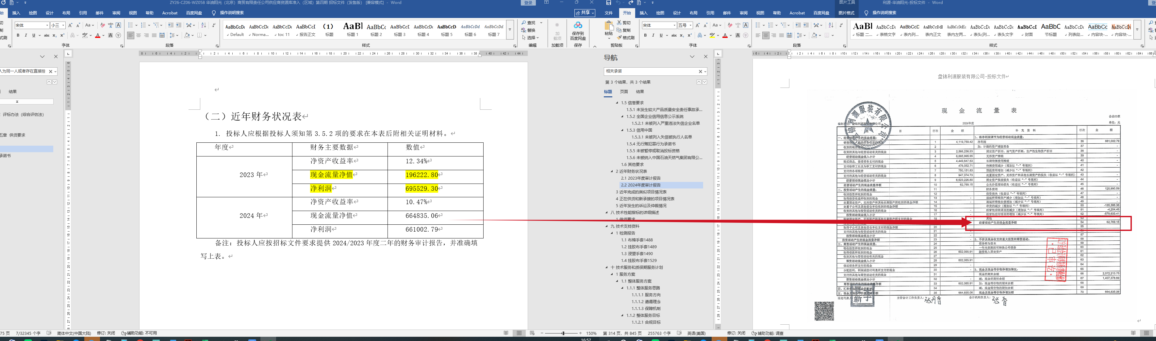Toggle bold in the right Word window

tap(645, 36)
